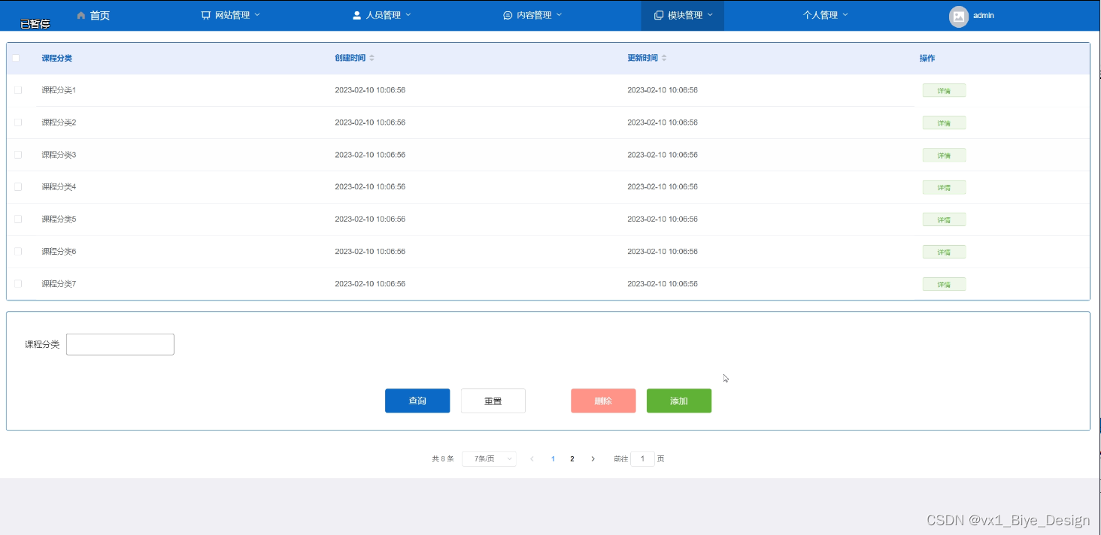The height and width of the screenshot is (535, 1101).
Task: Expand the 网站管理 dropdown chevron
Action: [257, 15]
